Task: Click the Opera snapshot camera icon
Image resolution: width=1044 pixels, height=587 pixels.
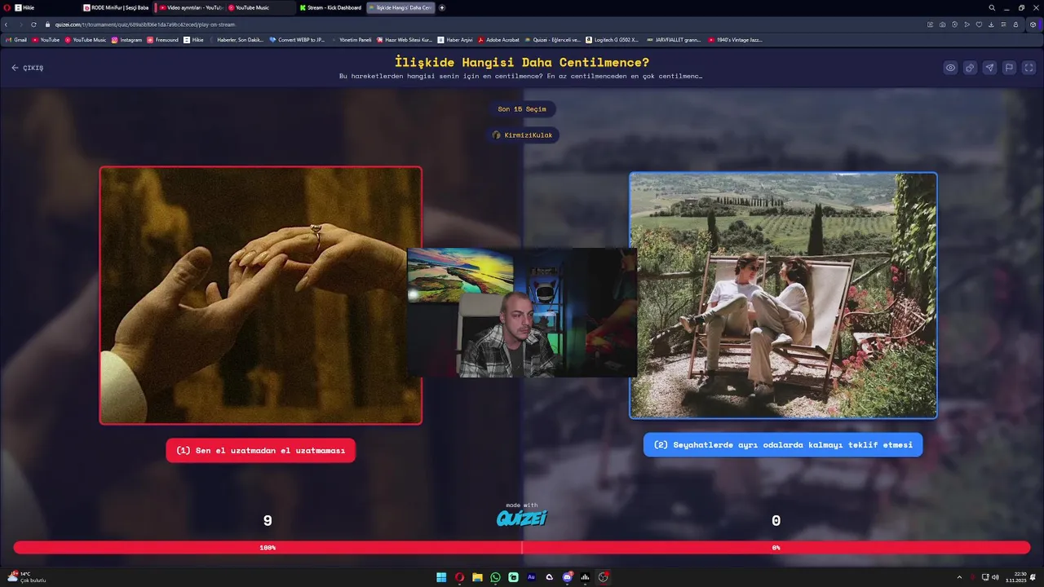Action: click(x=942, y=24)
